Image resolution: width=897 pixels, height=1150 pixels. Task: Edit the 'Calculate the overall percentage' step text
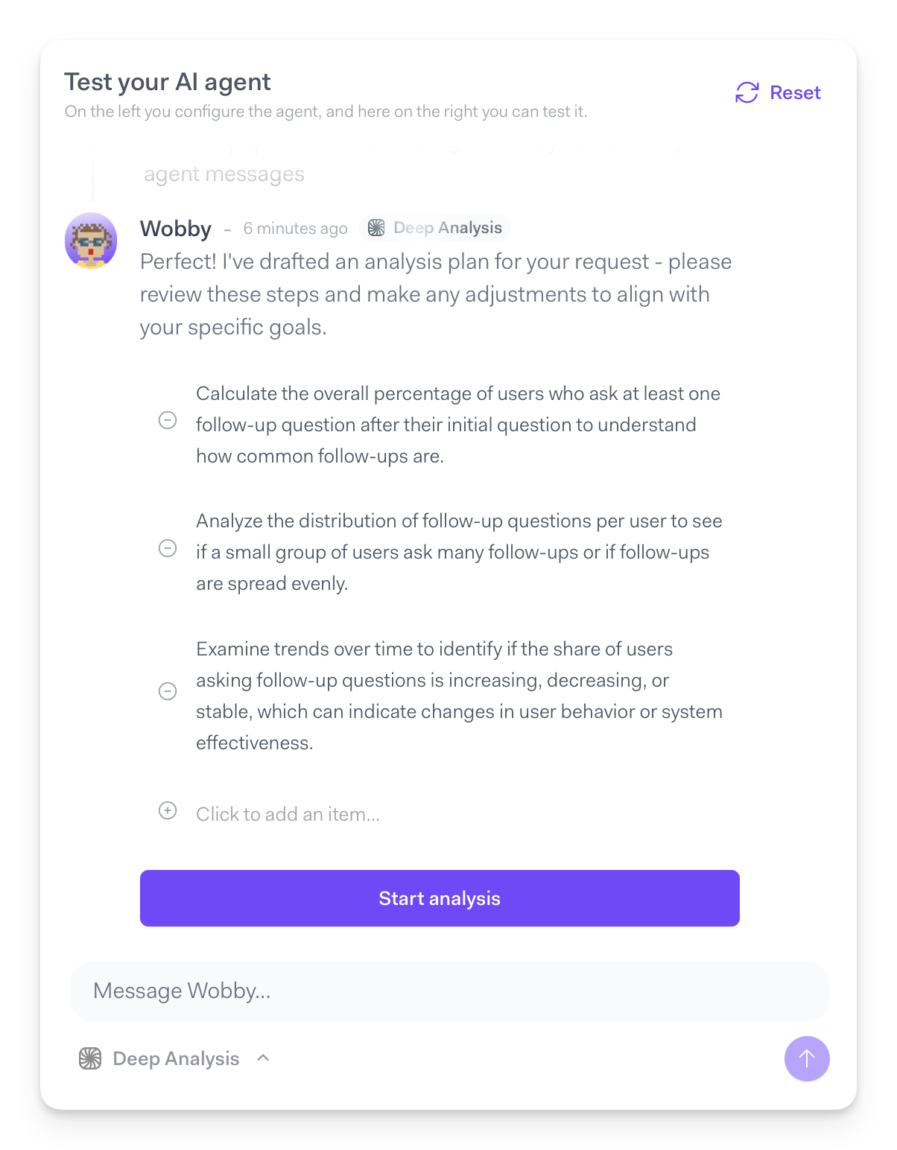click(x=457, y=425)
